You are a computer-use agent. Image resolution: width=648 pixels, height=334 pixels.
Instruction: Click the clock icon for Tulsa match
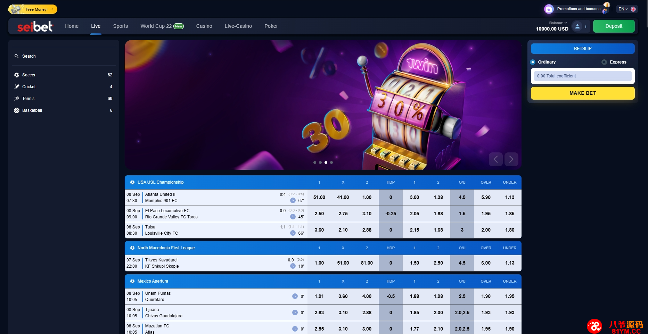[x=293, y=233]
